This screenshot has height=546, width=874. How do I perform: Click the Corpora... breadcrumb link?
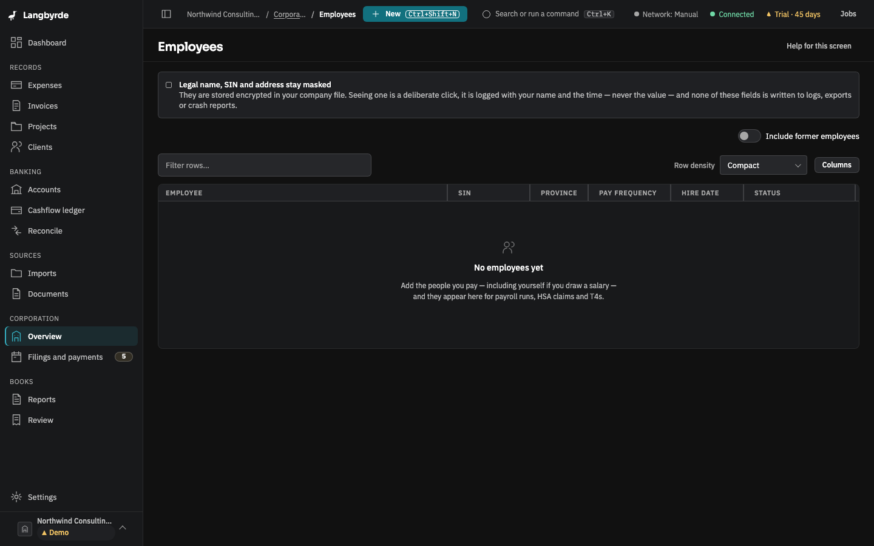click(290, 15)
